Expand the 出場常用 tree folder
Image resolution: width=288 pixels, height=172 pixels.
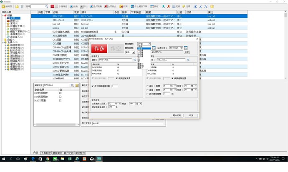point(5,45)
